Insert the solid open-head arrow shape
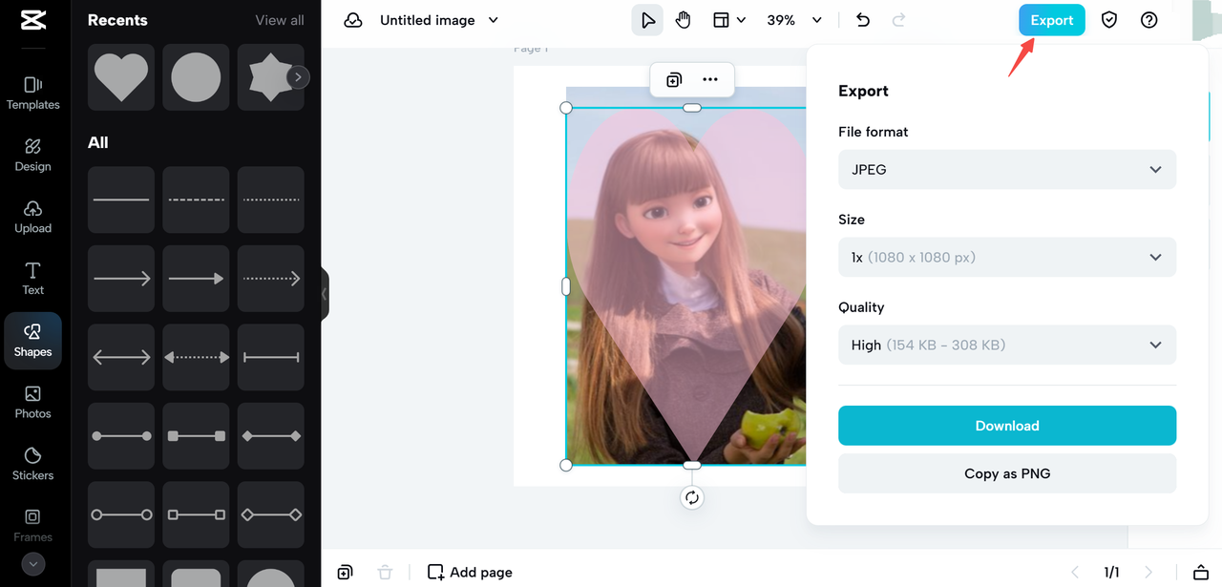The width and height of the screenshot is (1222, 587). tap(121, 279)
